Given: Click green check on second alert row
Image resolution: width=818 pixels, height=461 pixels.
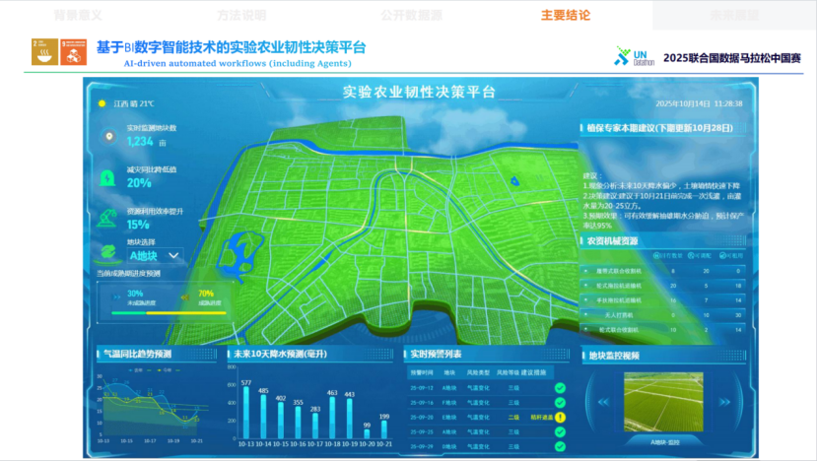Looking at the screenshot, I should 559,402.
